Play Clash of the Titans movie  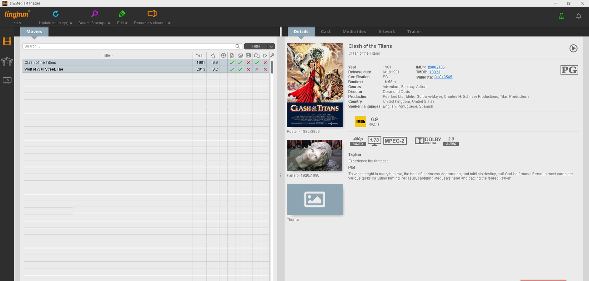pyautogui.click(x=573, y=48)
